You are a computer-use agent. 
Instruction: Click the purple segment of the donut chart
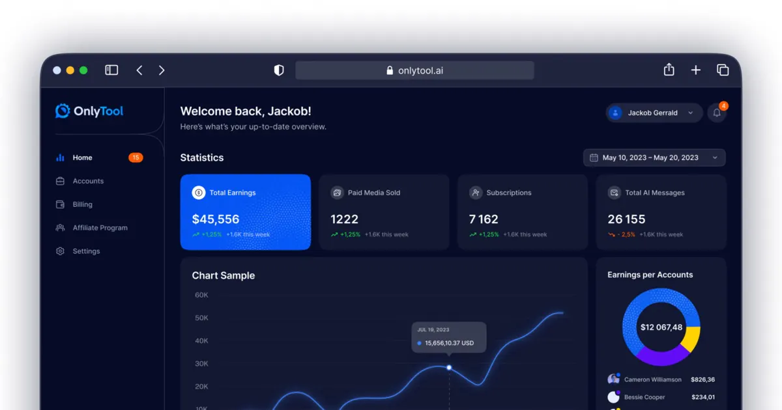[x=661, y=357]
